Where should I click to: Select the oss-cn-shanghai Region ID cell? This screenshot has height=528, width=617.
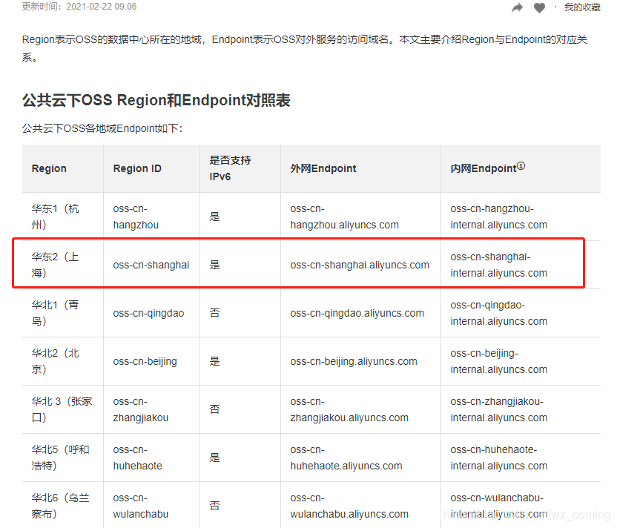[x=151, y=265]
